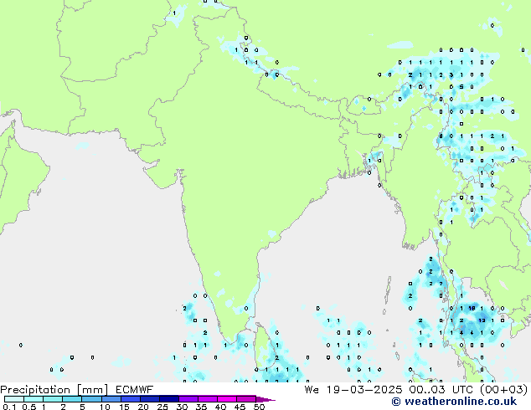The image size is (531, 410).
Task: Click the 'Precipitation [mm]' title text
Action: tap(54, 390)
